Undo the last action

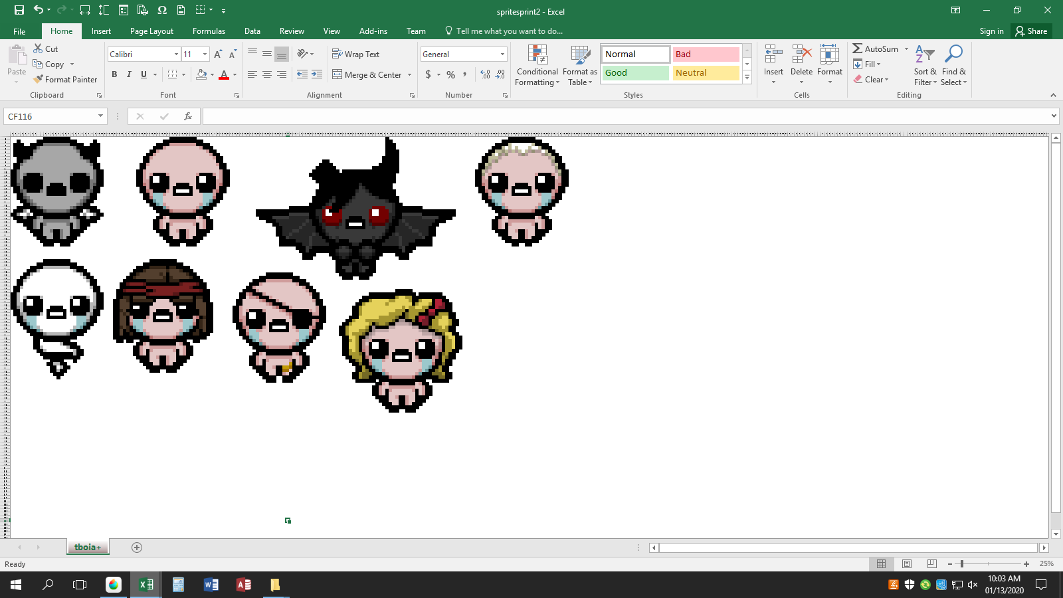point(39,10)
